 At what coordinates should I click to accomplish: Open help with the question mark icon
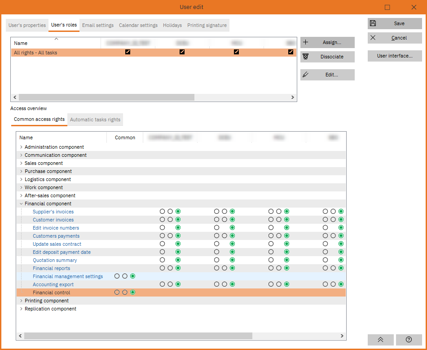point(409,340)
